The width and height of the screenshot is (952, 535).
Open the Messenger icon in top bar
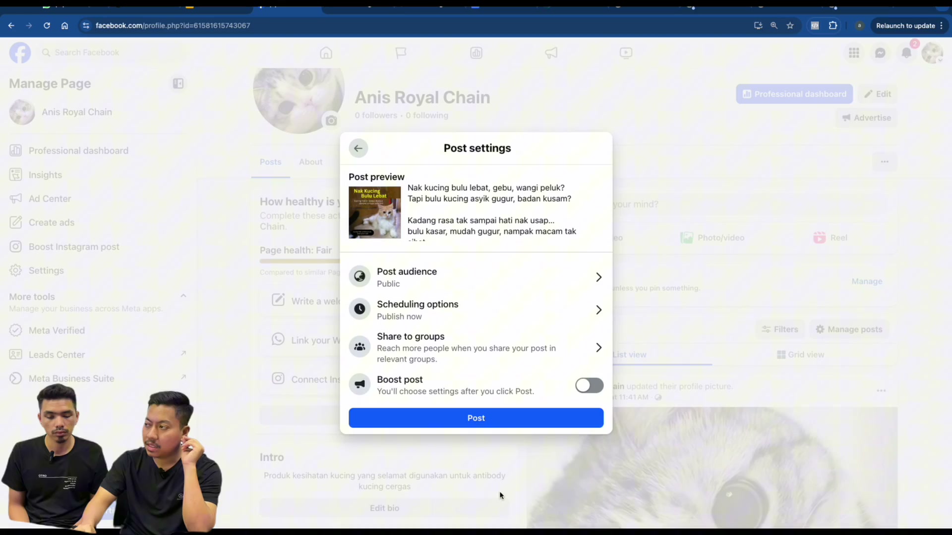coord(880,53)
